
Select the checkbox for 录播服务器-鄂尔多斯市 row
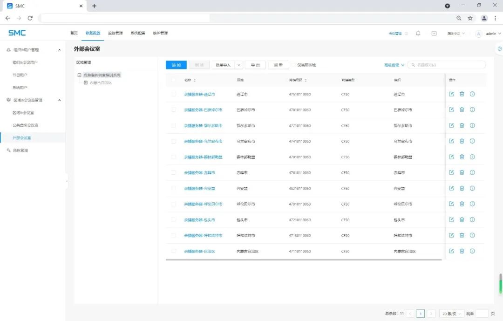[174, 125]
